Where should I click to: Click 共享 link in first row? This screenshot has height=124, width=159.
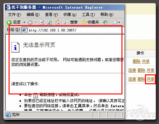[146, 61]
